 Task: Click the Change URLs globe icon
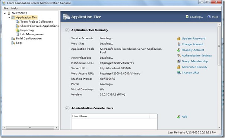click(179, 73)
